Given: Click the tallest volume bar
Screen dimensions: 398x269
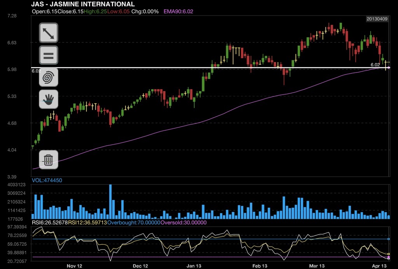Looking at the screenshot, I should pyautogui.click(x=110, y=202).
